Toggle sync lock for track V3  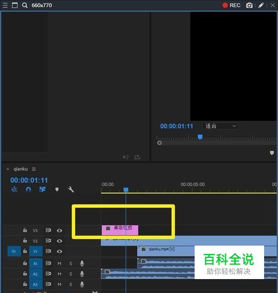point(48,230)
